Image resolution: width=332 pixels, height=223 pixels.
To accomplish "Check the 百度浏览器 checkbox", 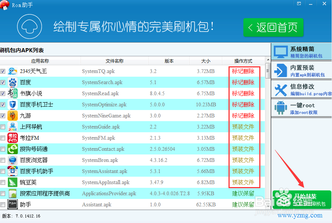I will tap(3, 160).
